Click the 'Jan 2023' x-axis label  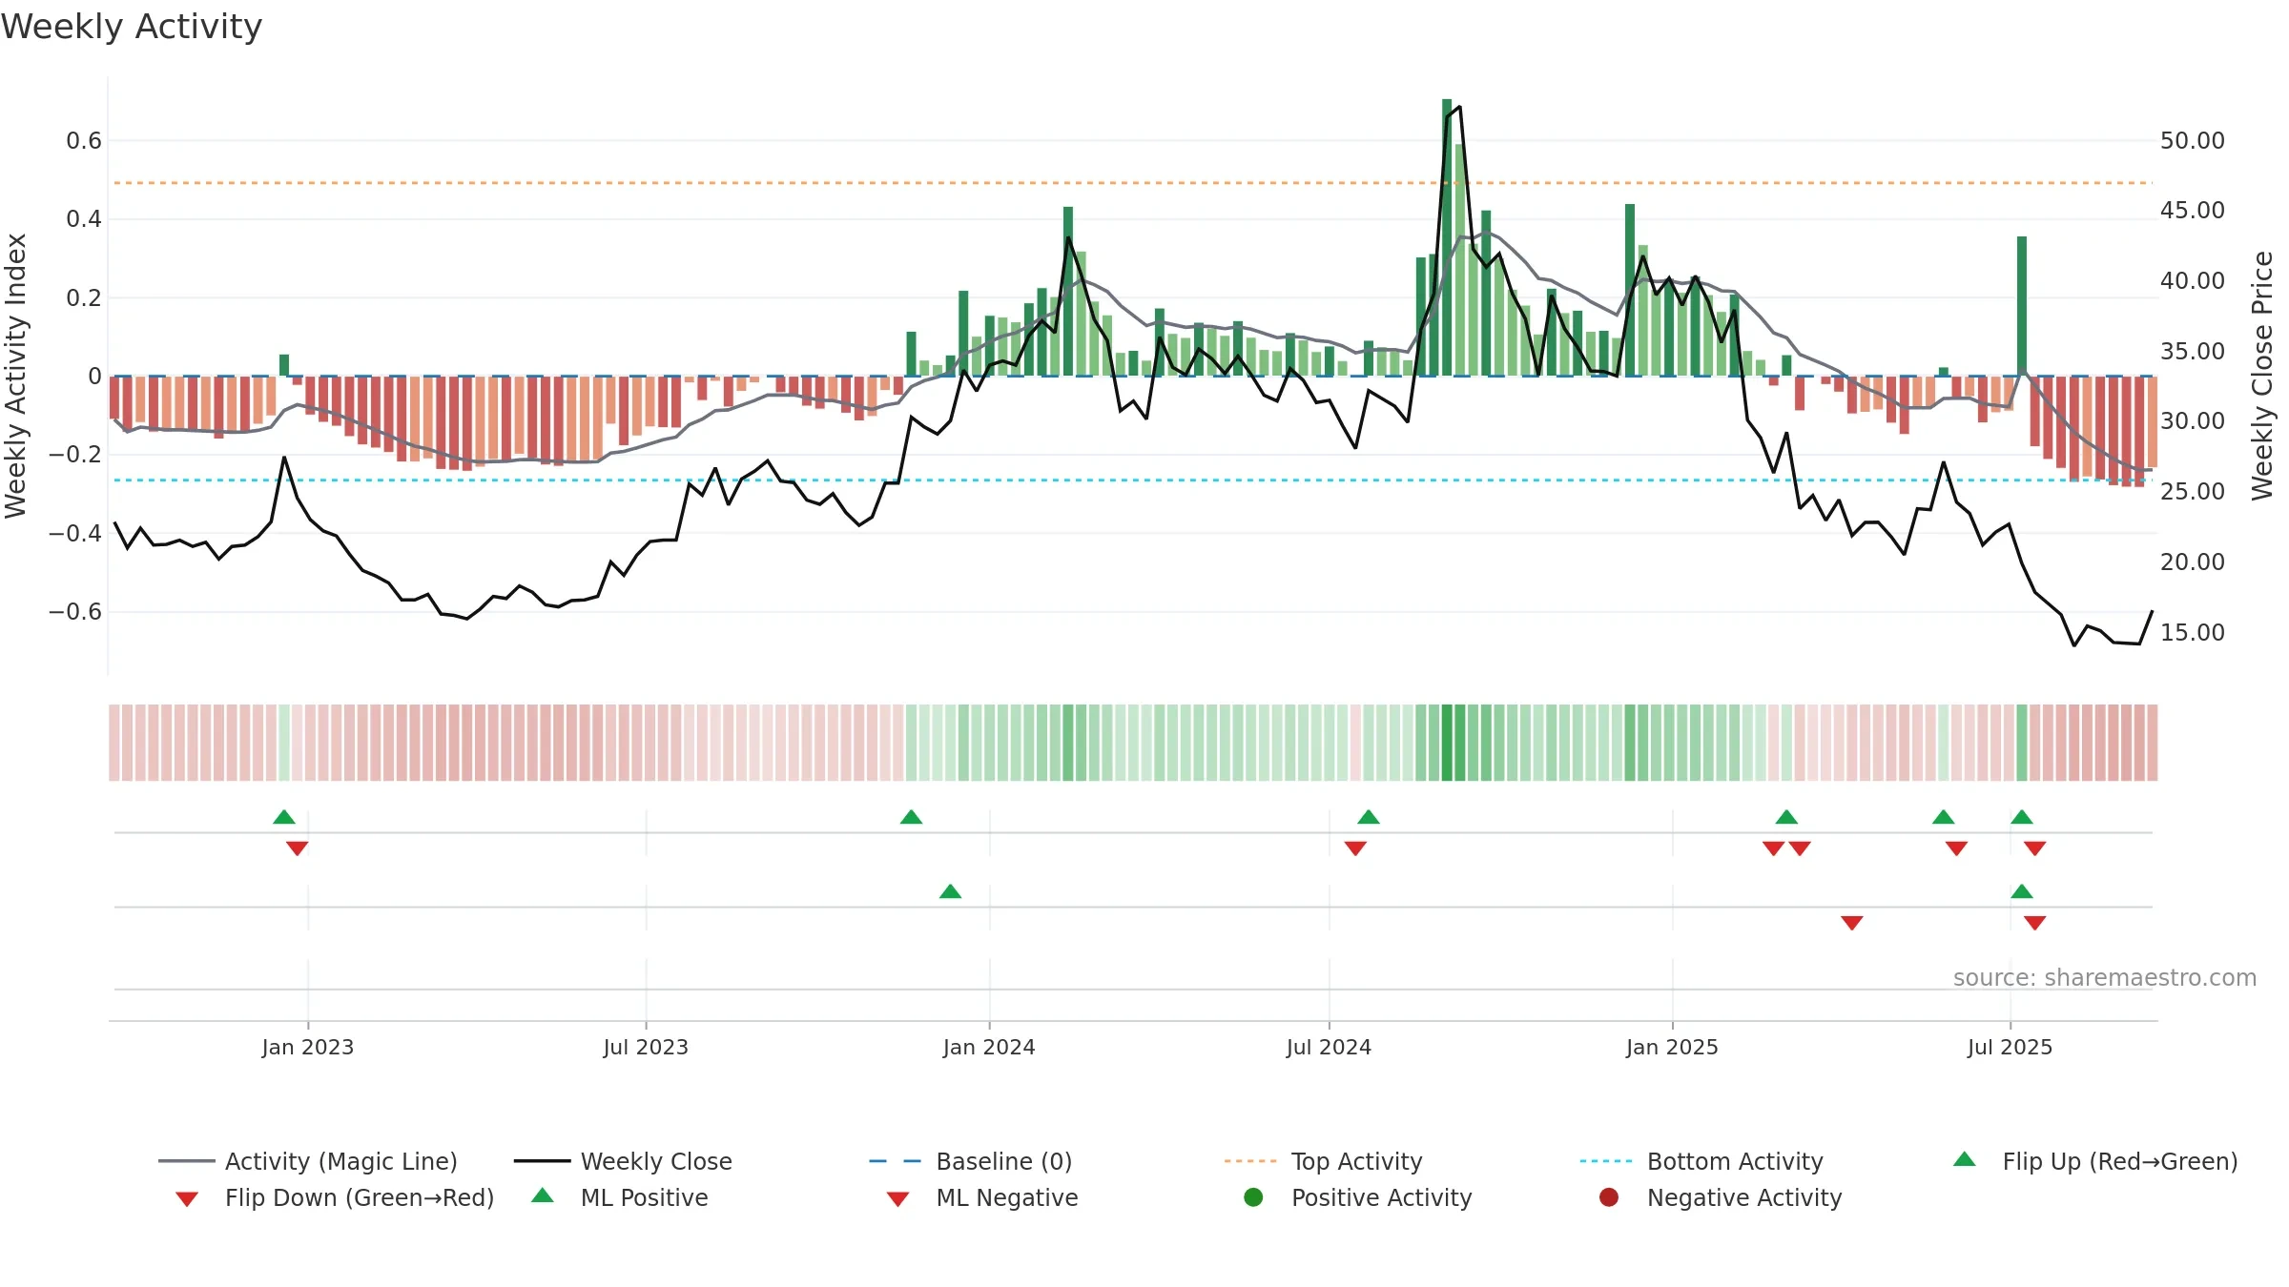308,1047
